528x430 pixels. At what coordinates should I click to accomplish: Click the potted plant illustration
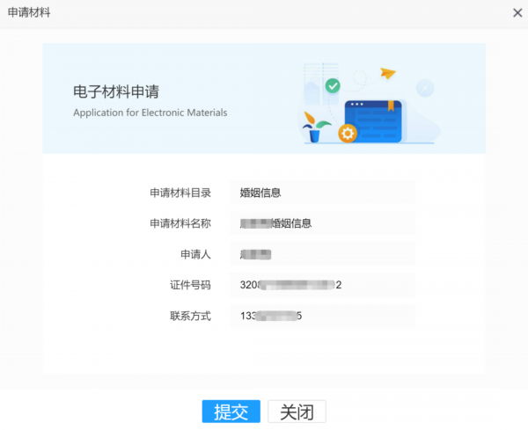pos(315,128)
